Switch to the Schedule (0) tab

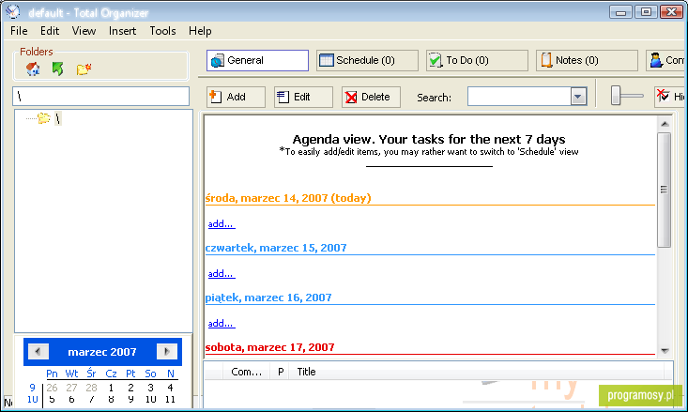(x=367, y=60)
